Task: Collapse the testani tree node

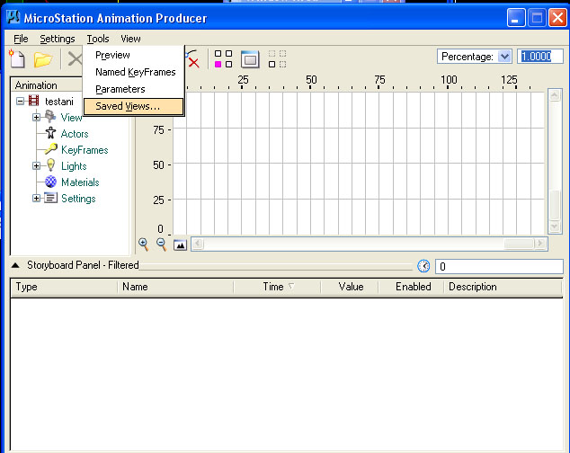Action: [x=21, y=101]
